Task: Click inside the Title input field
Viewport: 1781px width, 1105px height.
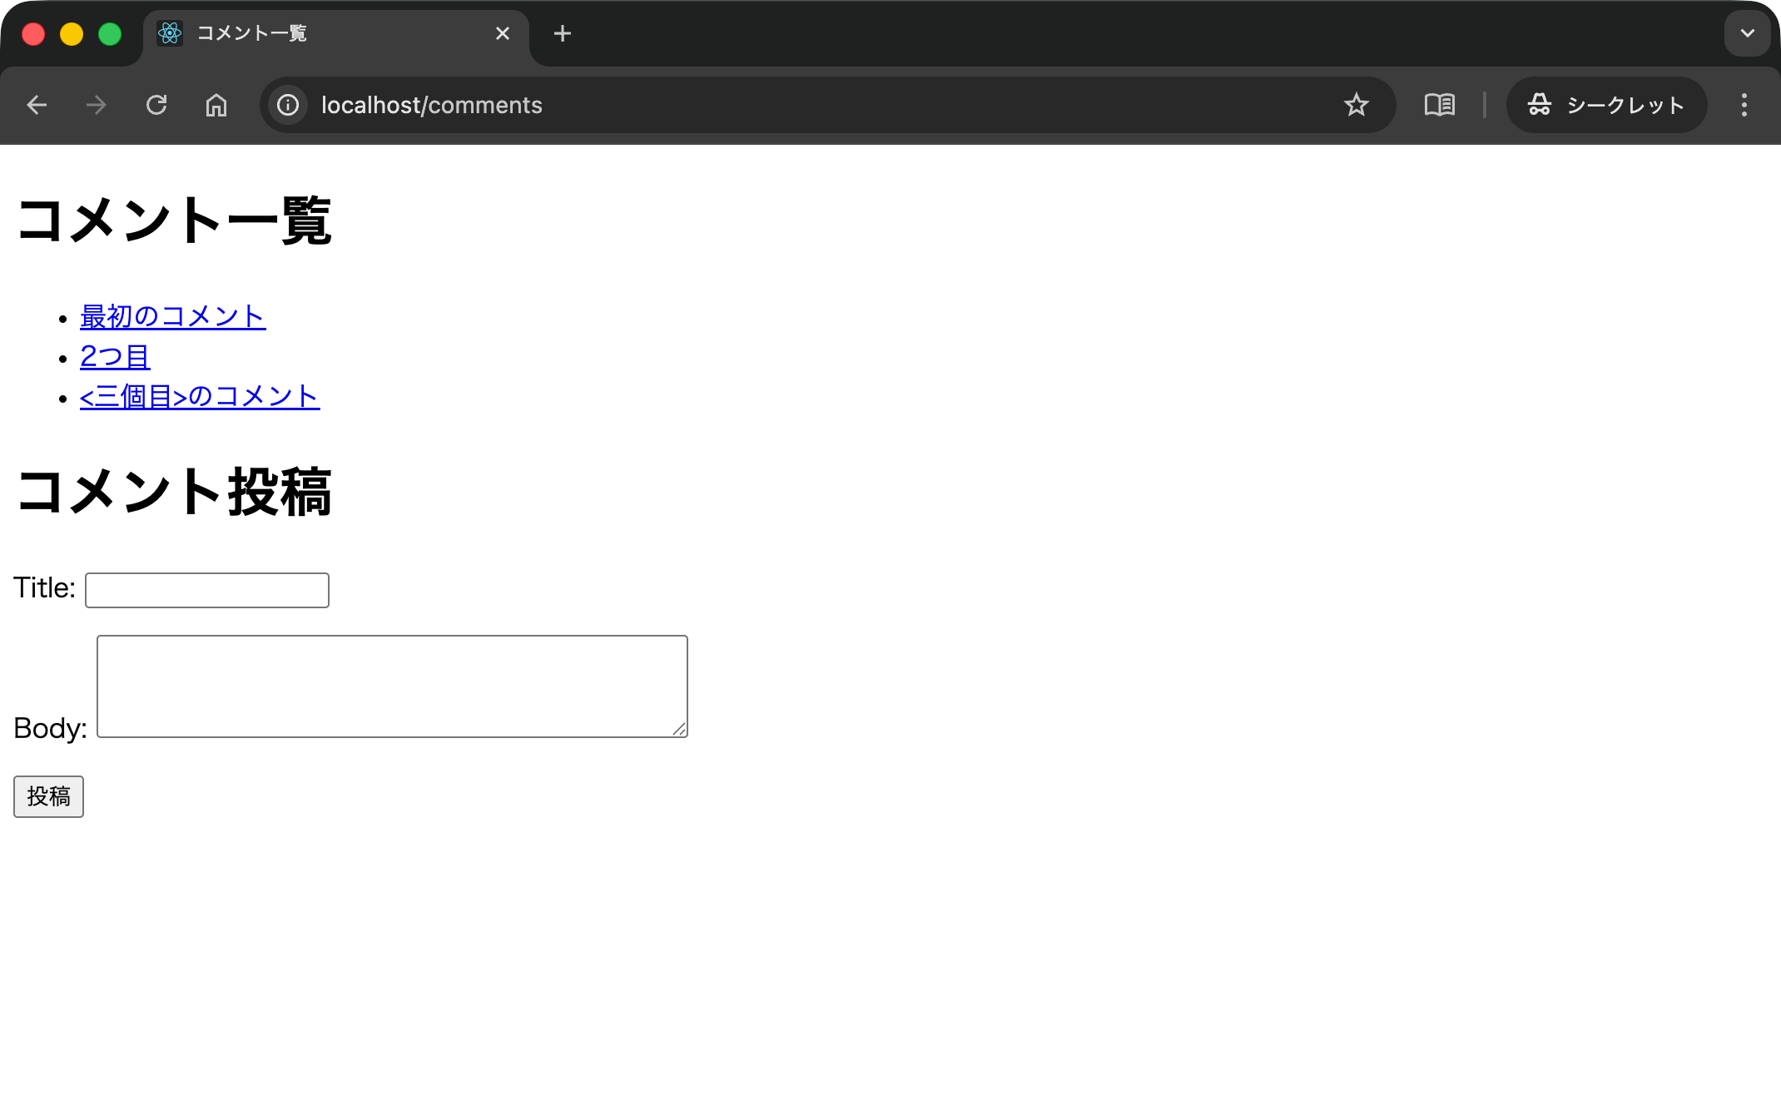Action: [x=206, y=589]
